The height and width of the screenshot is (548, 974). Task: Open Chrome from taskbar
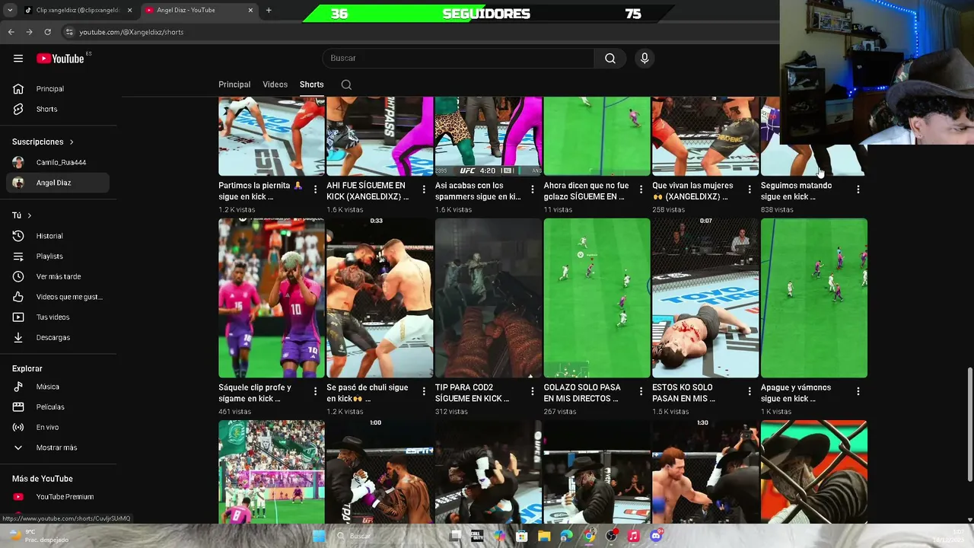click(x=589, y=536)
